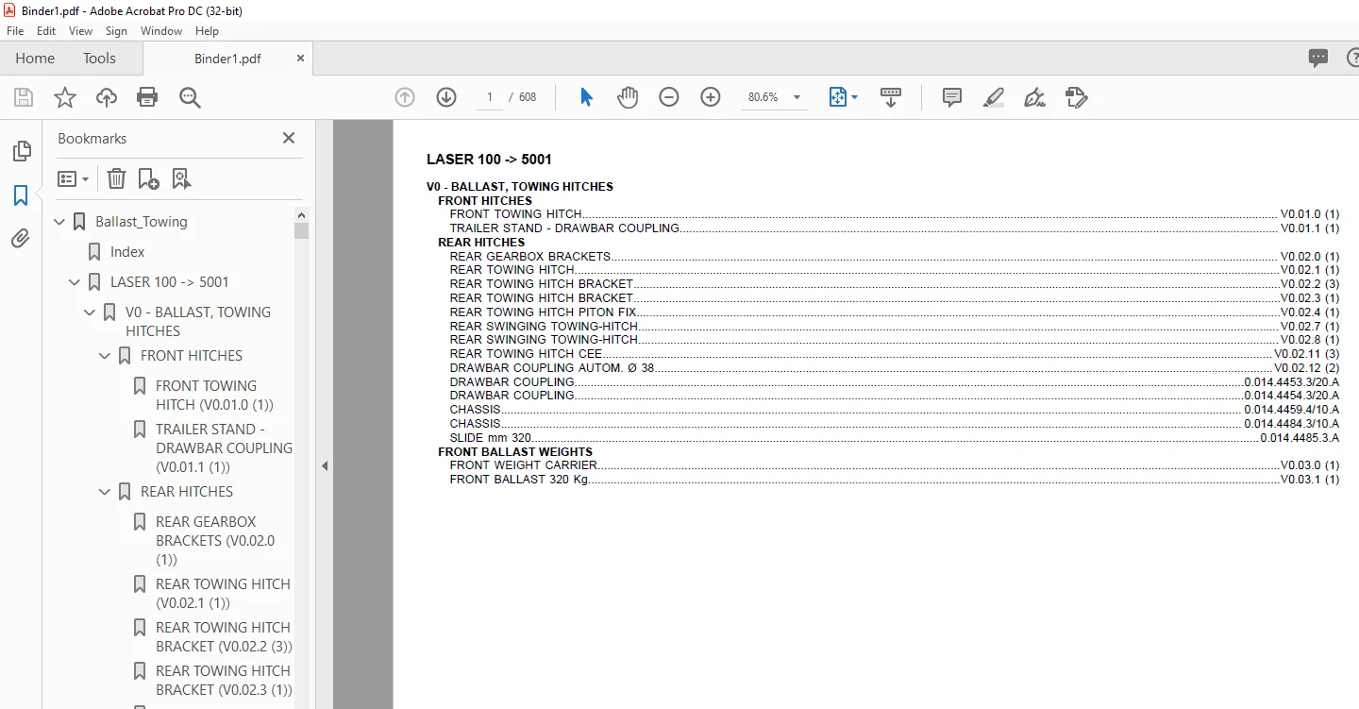
Task: Open REAR TOWING HITCH BRACKET (V0.02.2) bookmark
Action: (224, 637)
